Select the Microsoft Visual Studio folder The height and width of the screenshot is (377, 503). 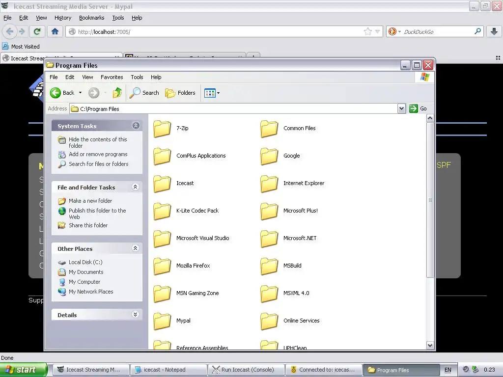pyautogui.click(x=191, y=238)
